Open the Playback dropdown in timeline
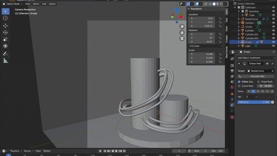The image size is (277, 156). [16, 151]
